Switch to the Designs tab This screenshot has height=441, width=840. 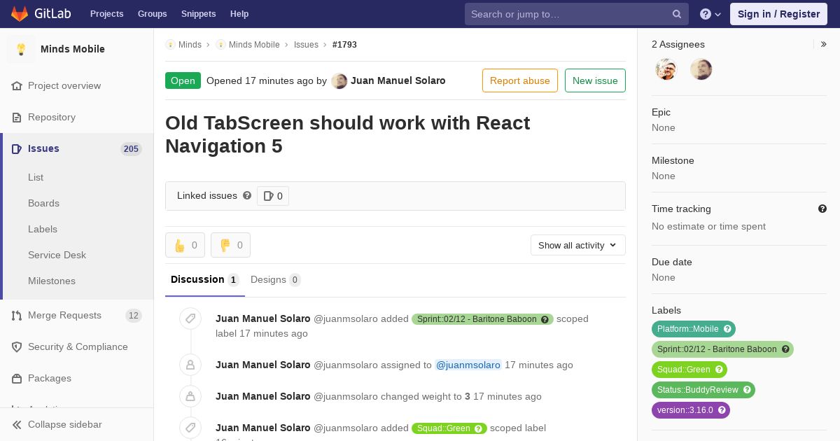(275, 279)
